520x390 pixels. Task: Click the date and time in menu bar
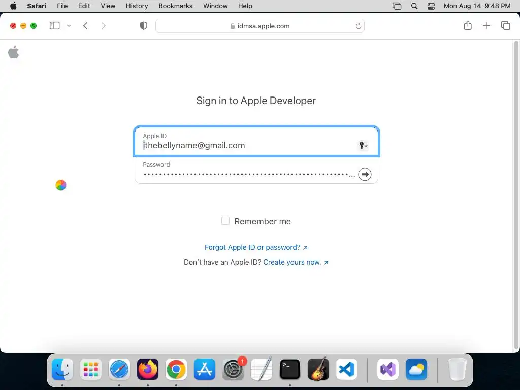coord(477,6)
